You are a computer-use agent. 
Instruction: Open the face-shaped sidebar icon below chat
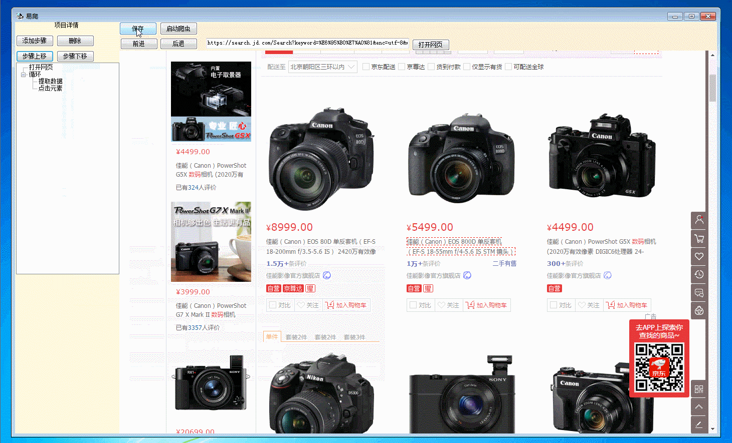pyautogui.click(x=699, y=310)
